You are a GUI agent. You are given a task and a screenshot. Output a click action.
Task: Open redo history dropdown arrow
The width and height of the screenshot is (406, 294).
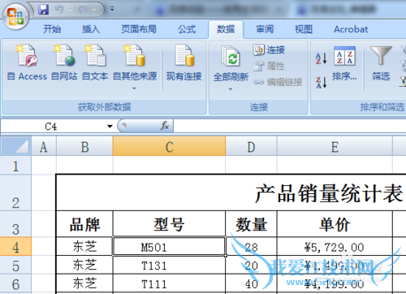point(94,10)
